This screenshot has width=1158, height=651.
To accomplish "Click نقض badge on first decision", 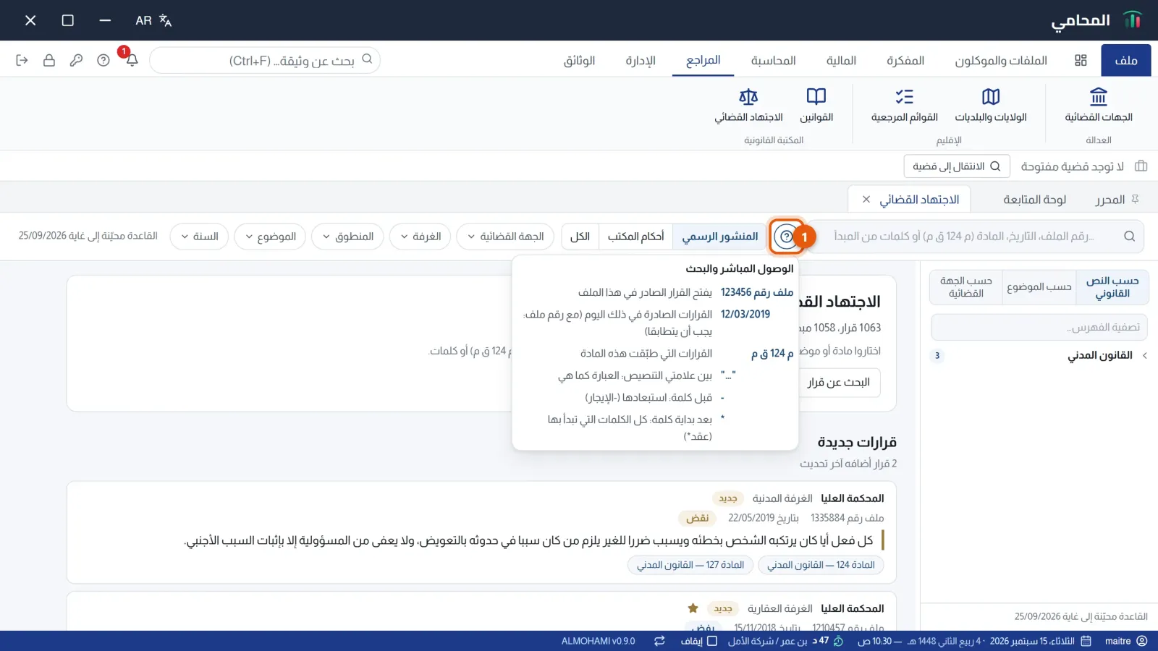I will (698, 518).
